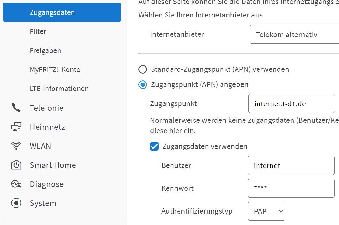Click the Kennwort password field

(291, 188)
